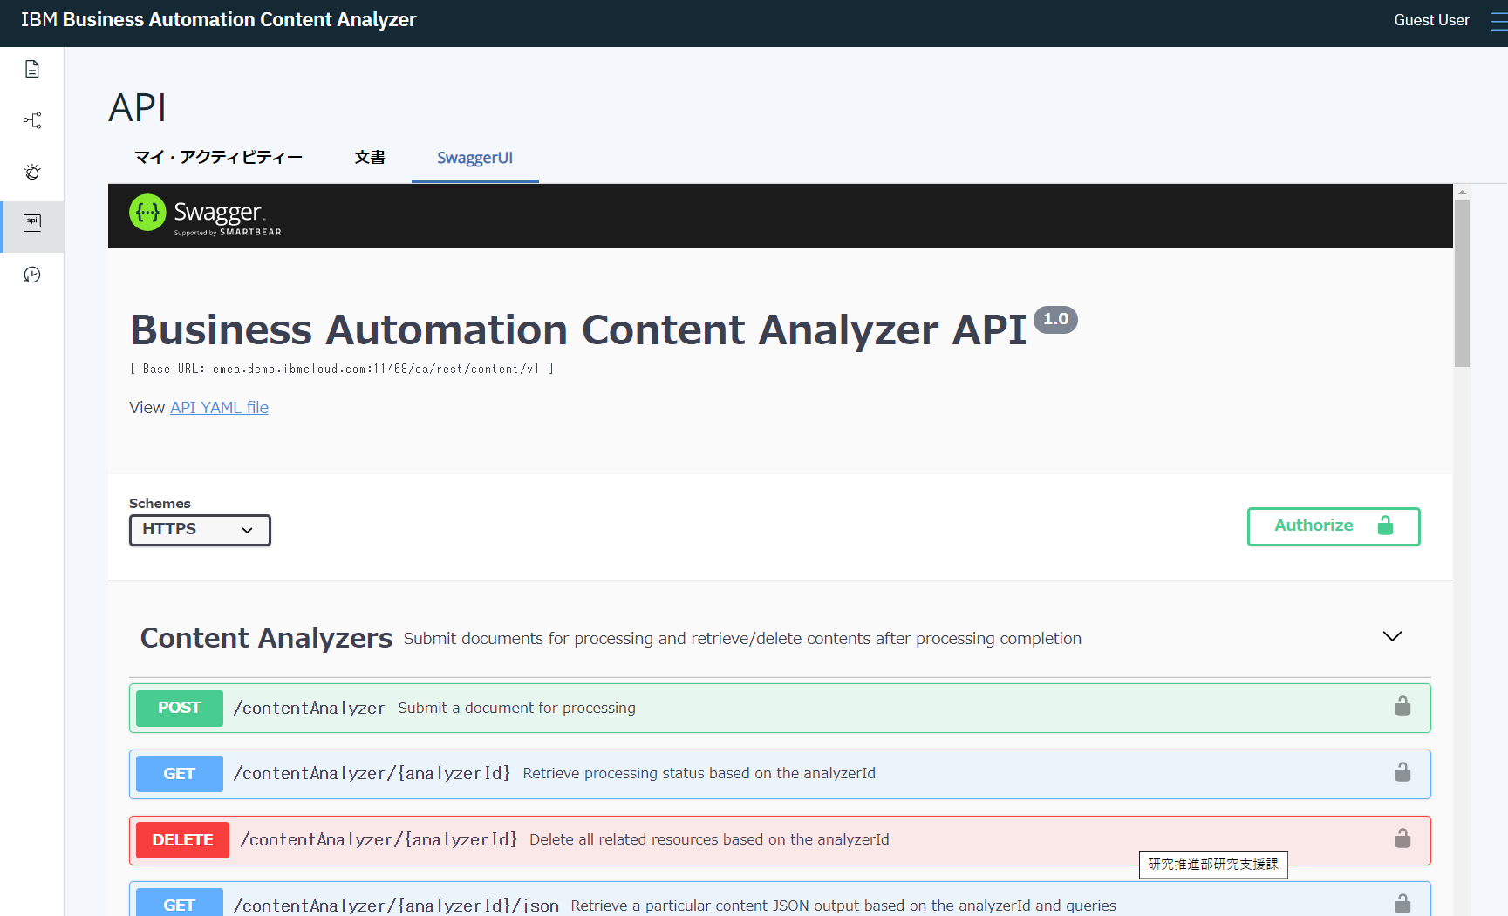
Task: Open the Documents page from the sidebar
Action: (x=31, y=68)
